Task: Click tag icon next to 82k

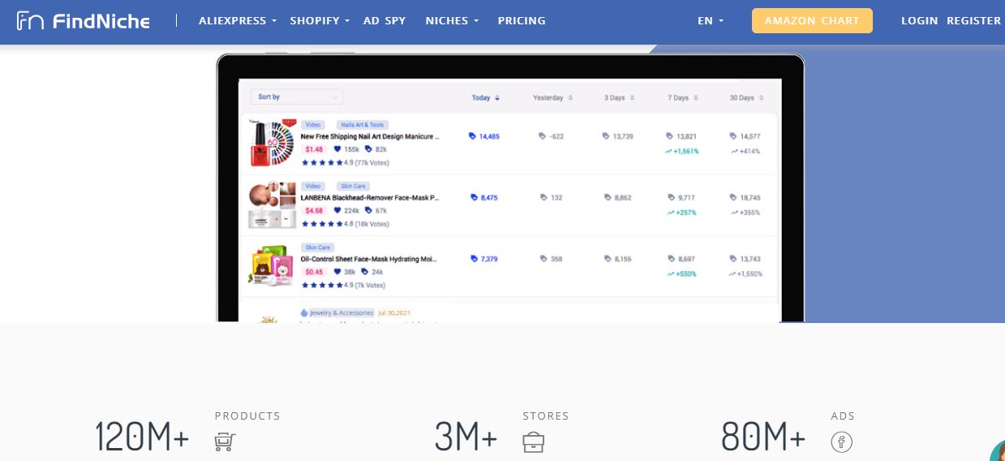Action: pyautogui.click(x=369, y=149)
